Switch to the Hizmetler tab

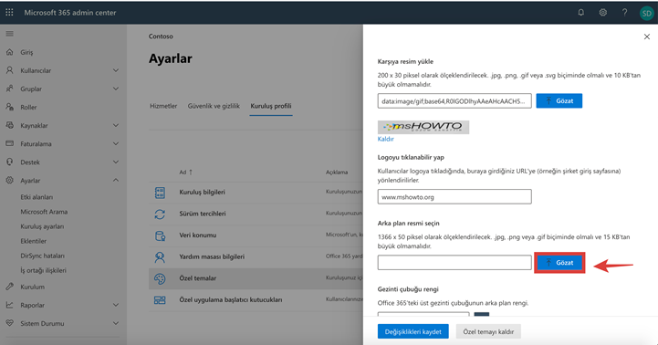click(163, 106)
